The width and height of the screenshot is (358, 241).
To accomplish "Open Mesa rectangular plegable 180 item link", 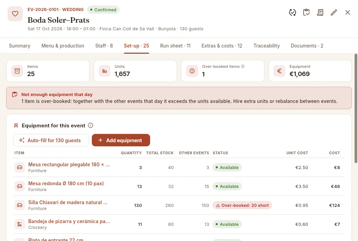I will click(69, 165).
